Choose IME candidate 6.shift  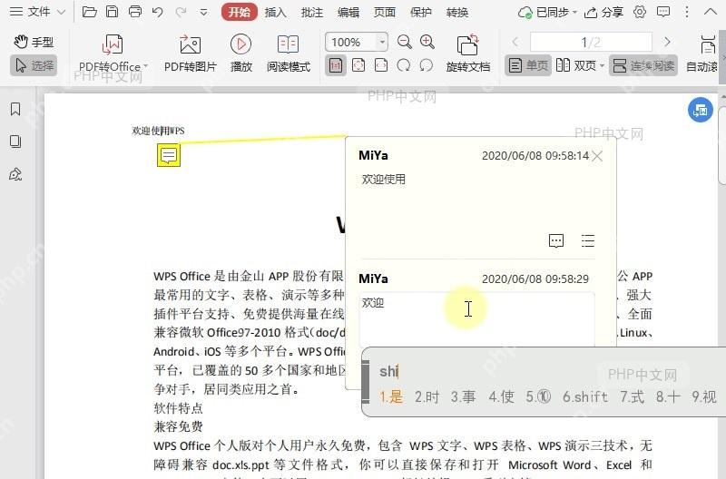pyautogui.click(x=584, y=396)
